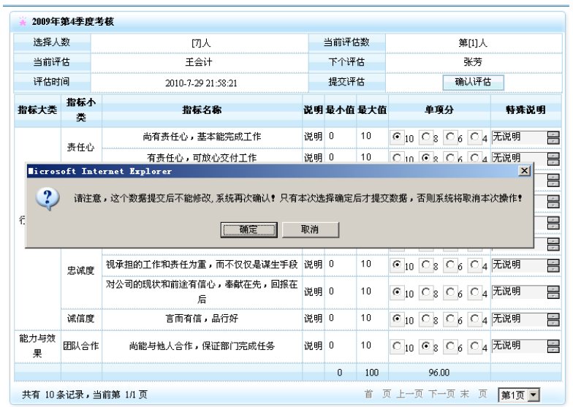573x407 pixels.
Task: Open 说明 link for 视承担的工作和责任为重 row
Action: pos(313,265)
